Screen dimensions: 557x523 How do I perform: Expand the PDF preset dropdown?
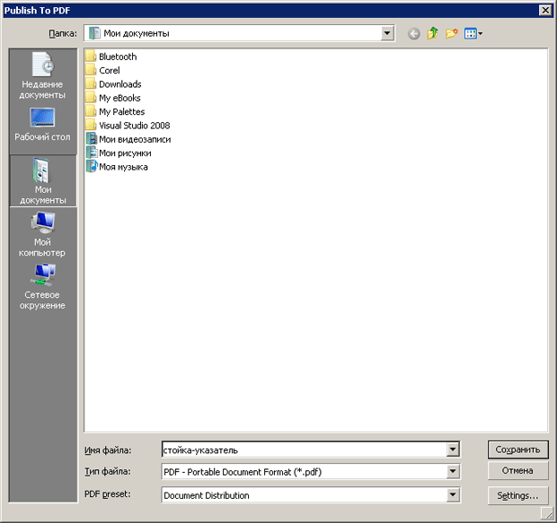(x=453, y=495)
